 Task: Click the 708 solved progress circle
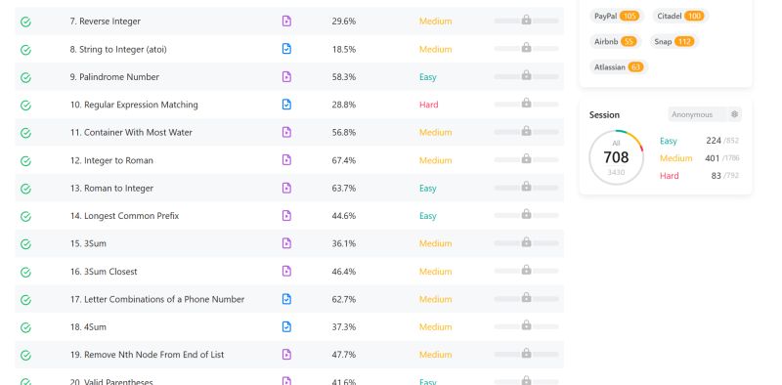616,157
